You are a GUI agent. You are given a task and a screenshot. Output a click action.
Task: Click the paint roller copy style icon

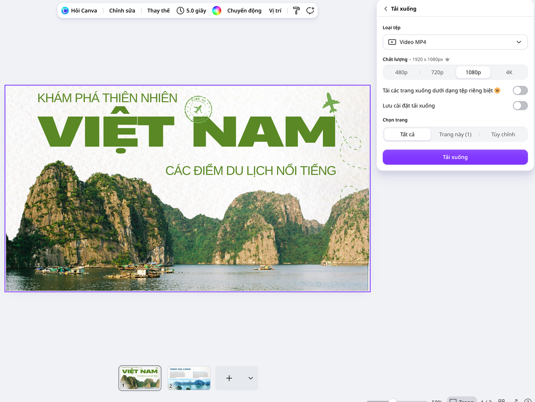297,11
